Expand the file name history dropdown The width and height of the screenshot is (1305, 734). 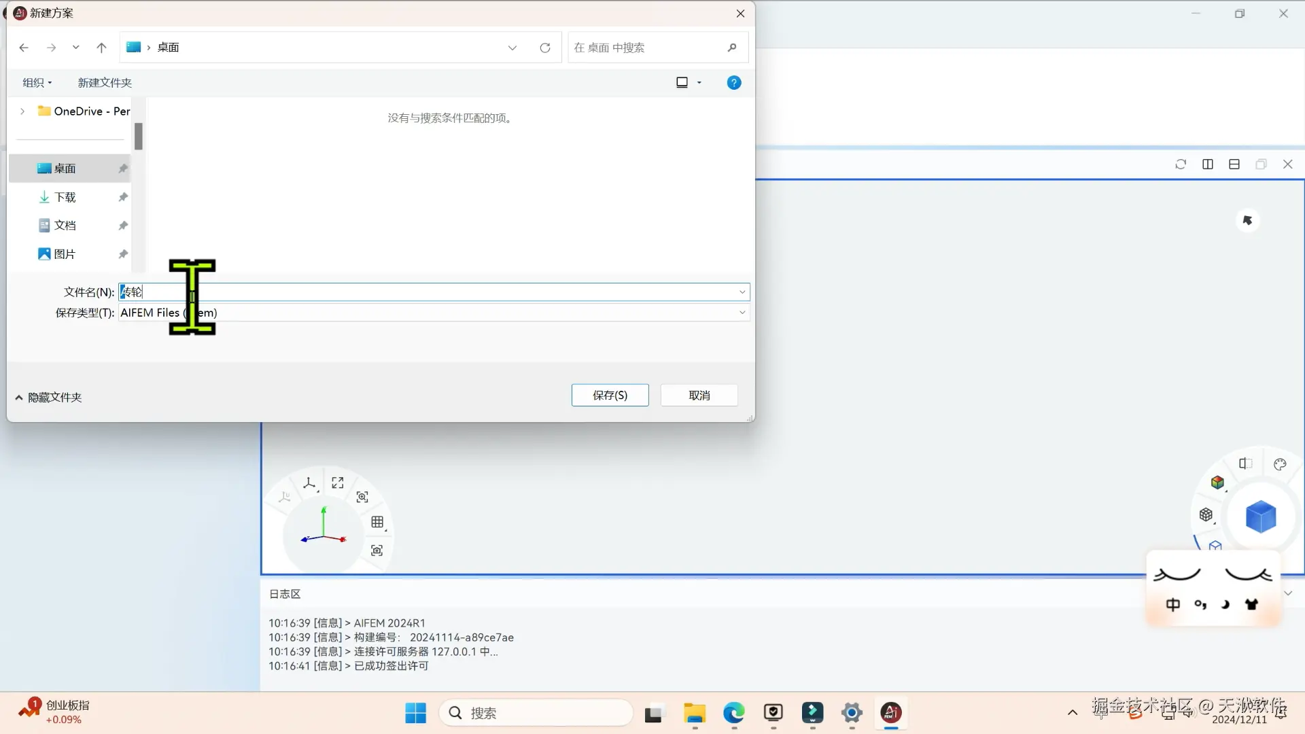[742, 292]
